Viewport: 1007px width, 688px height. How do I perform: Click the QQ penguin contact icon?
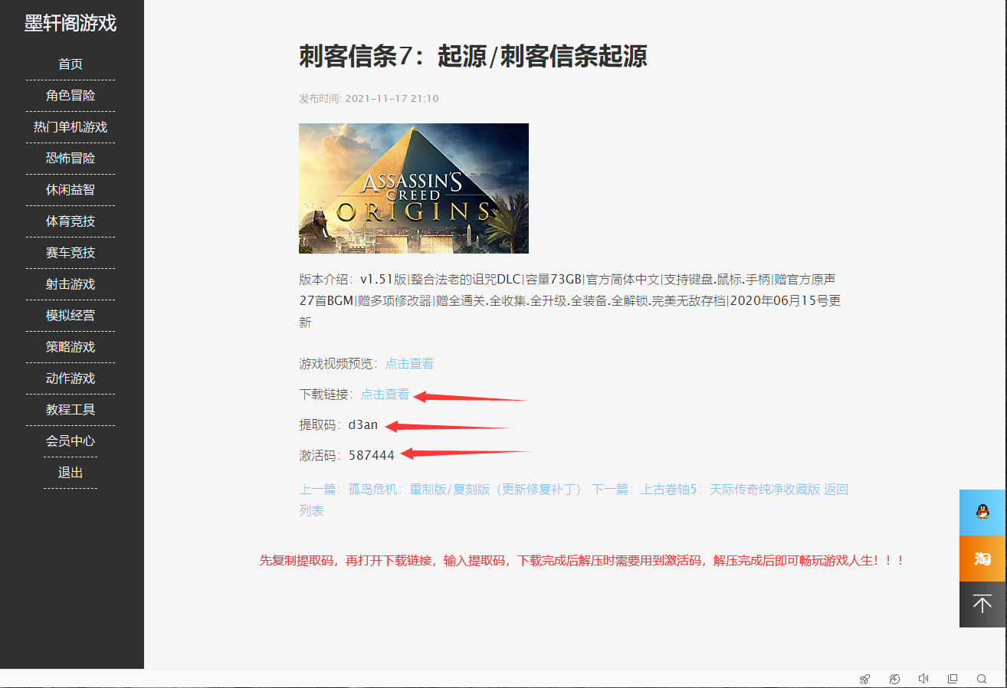(982, 512)
